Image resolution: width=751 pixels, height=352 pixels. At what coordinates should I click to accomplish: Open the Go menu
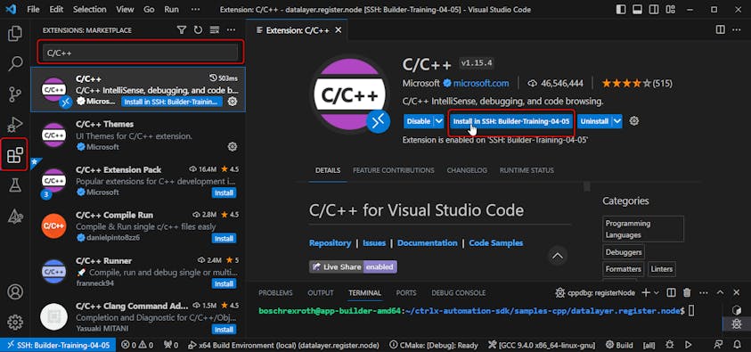point(149,9)
